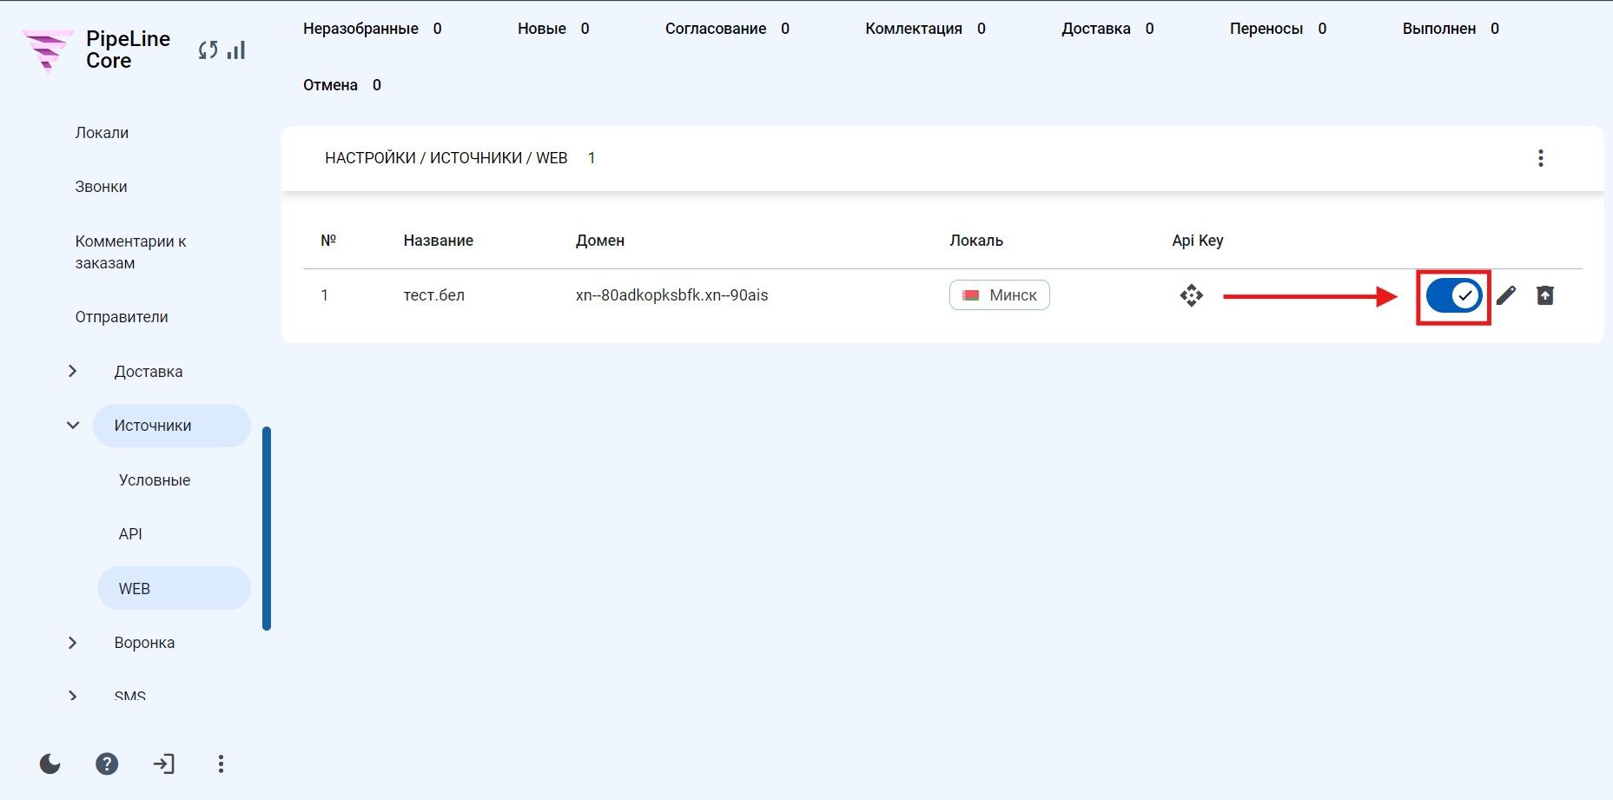Click the domain xn--80adkopksbfk.xn--90ais

coord(672,295)
